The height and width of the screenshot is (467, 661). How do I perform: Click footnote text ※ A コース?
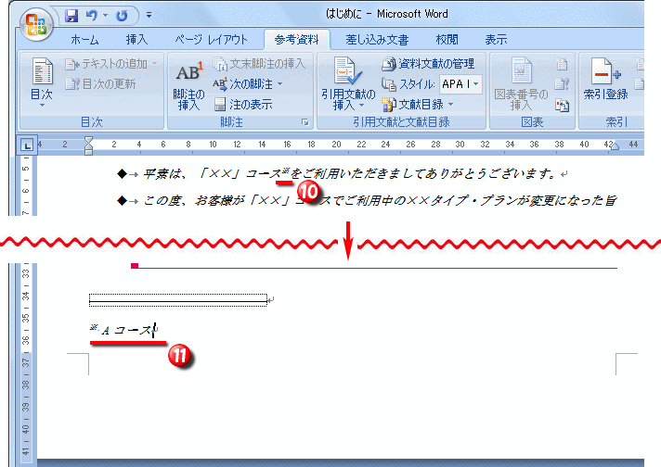coord(123,330)
